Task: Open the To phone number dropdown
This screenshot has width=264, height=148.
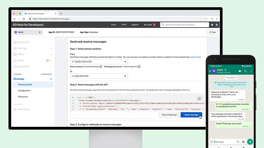Action: tap(99, 76)
